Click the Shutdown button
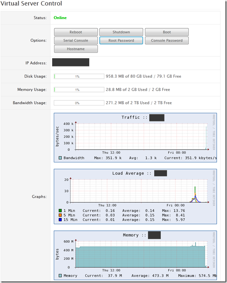 (121, 32)
